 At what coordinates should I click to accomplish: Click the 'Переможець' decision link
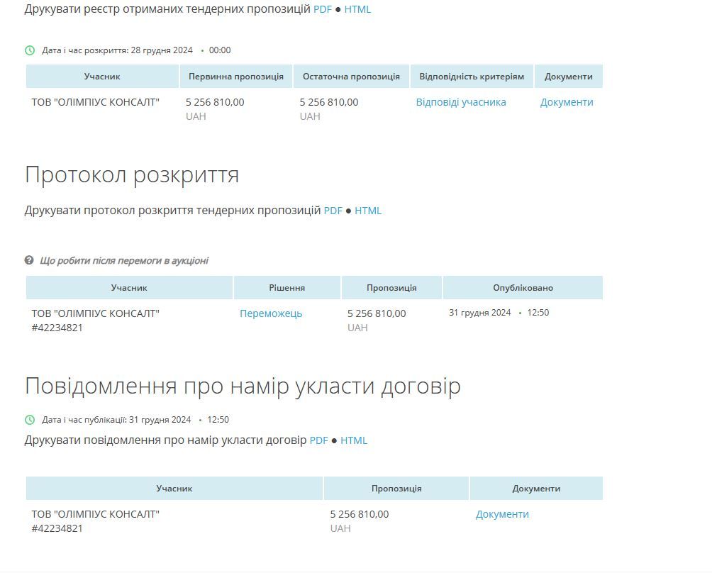(x=270, y=313)
